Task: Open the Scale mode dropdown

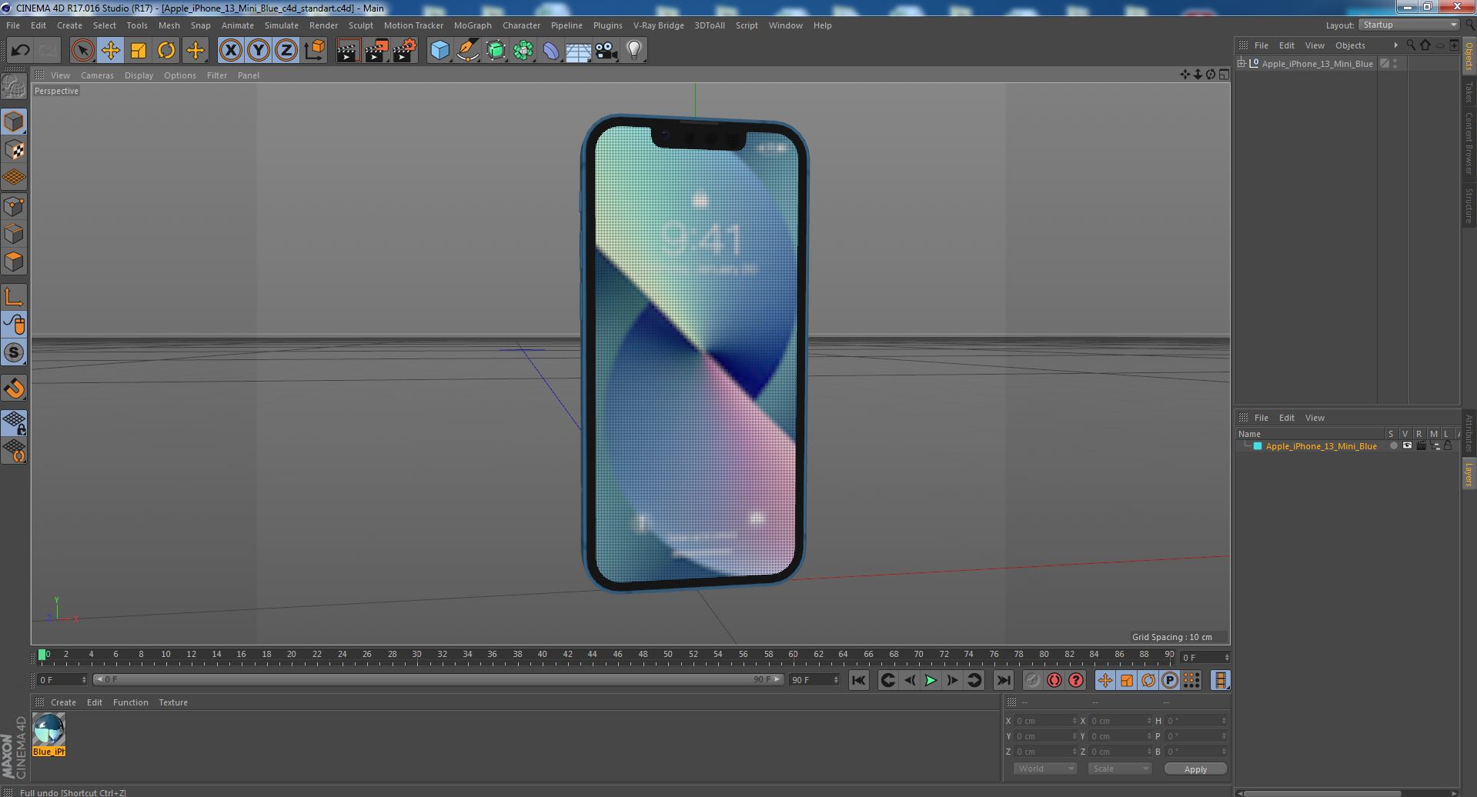Action: [1120, 769]
